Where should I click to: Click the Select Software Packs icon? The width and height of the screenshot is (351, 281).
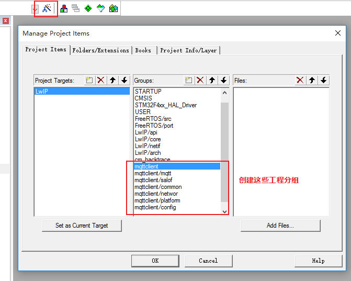click(101, 8)
